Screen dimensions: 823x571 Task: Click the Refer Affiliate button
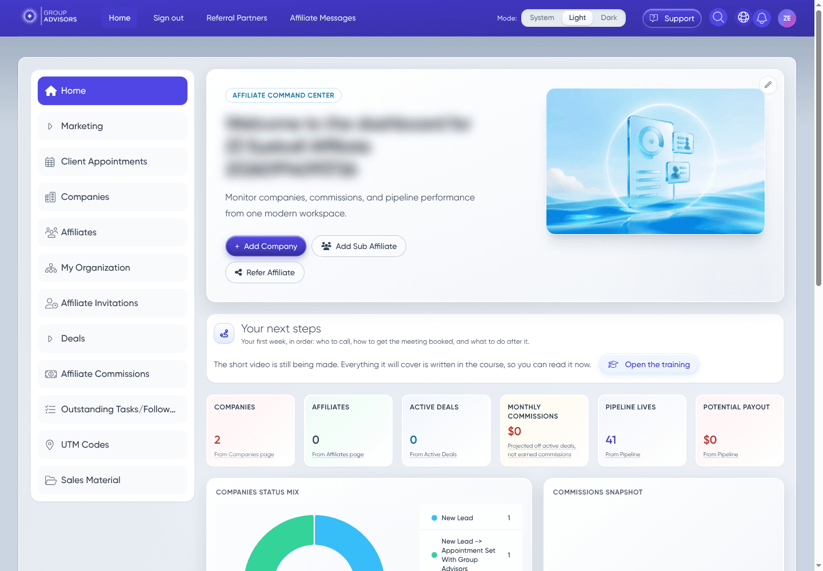coord(265,272)
